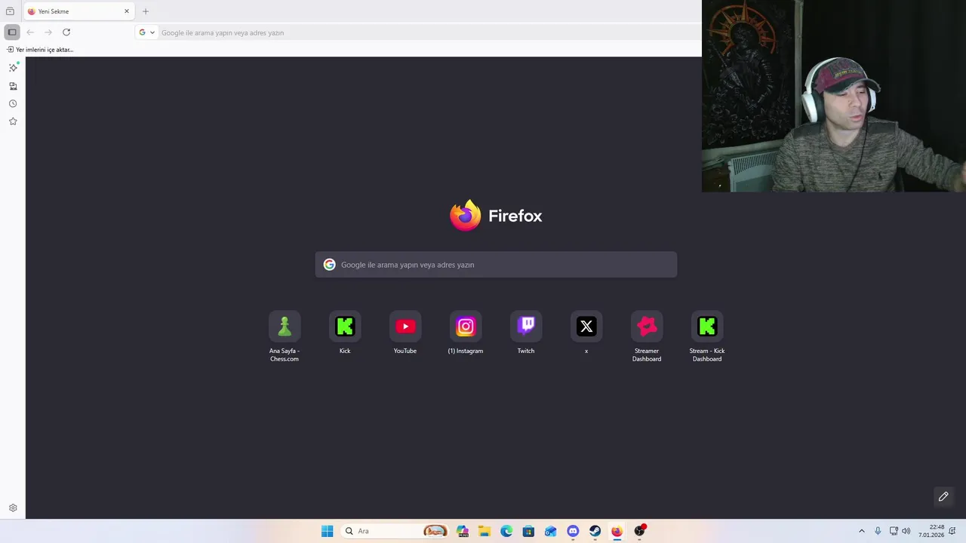Switch to OBS Studio in the taskbar

coord(639,531)
